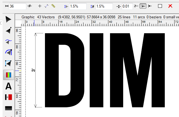Viewport: 179px width, 117px height.
Task: Toggle the highlighted center arrow alignment button
Action: 143,6
